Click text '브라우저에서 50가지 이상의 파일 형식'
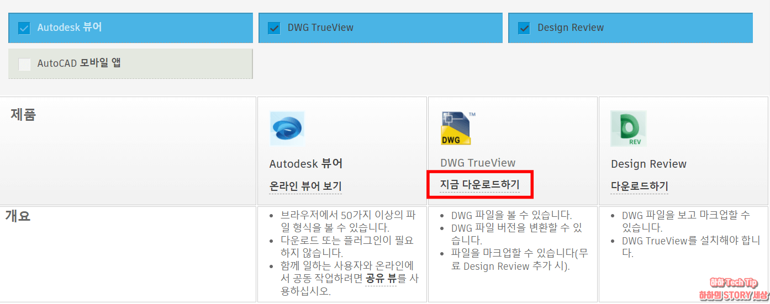The height and width of the screenshot is (304, 770). click(x=348, y=221)
